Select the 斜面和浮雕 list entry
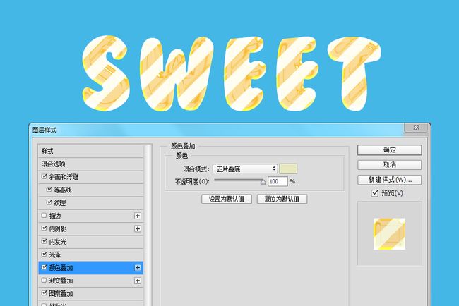459x306 pixels. (91, 177)
